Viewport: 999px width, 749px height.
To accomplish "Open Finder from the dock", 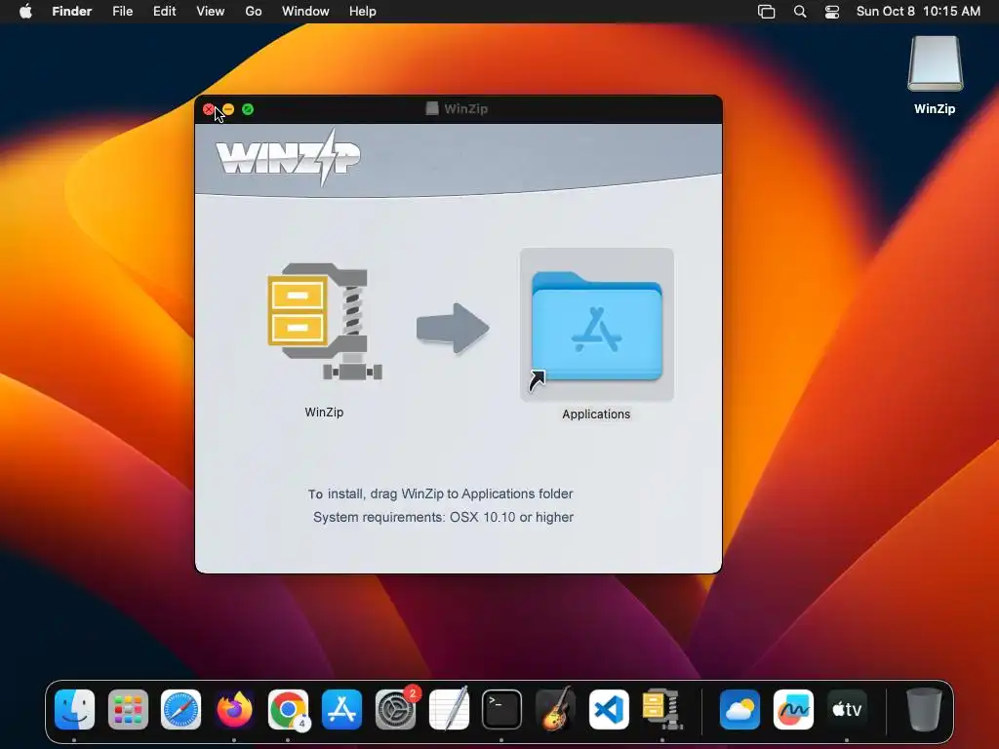I will tap(74, 709).
